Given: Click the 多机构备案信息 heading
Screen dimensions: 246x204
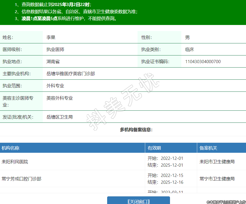Looking at the screenshot, I should click(136, 130).
